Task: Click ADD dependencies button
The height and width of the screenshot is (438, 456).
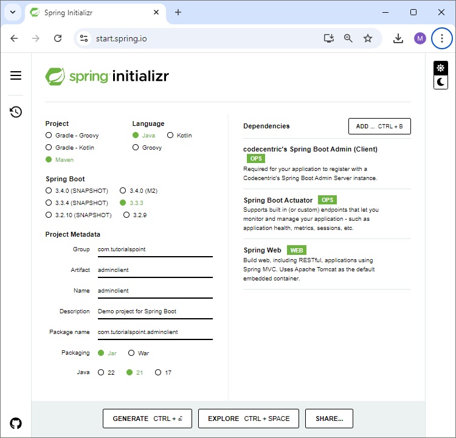Action: tap(379, 127)
